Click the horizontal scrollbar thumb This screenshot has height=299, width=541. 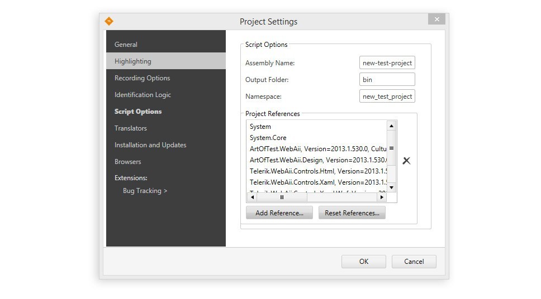(282, 197)
